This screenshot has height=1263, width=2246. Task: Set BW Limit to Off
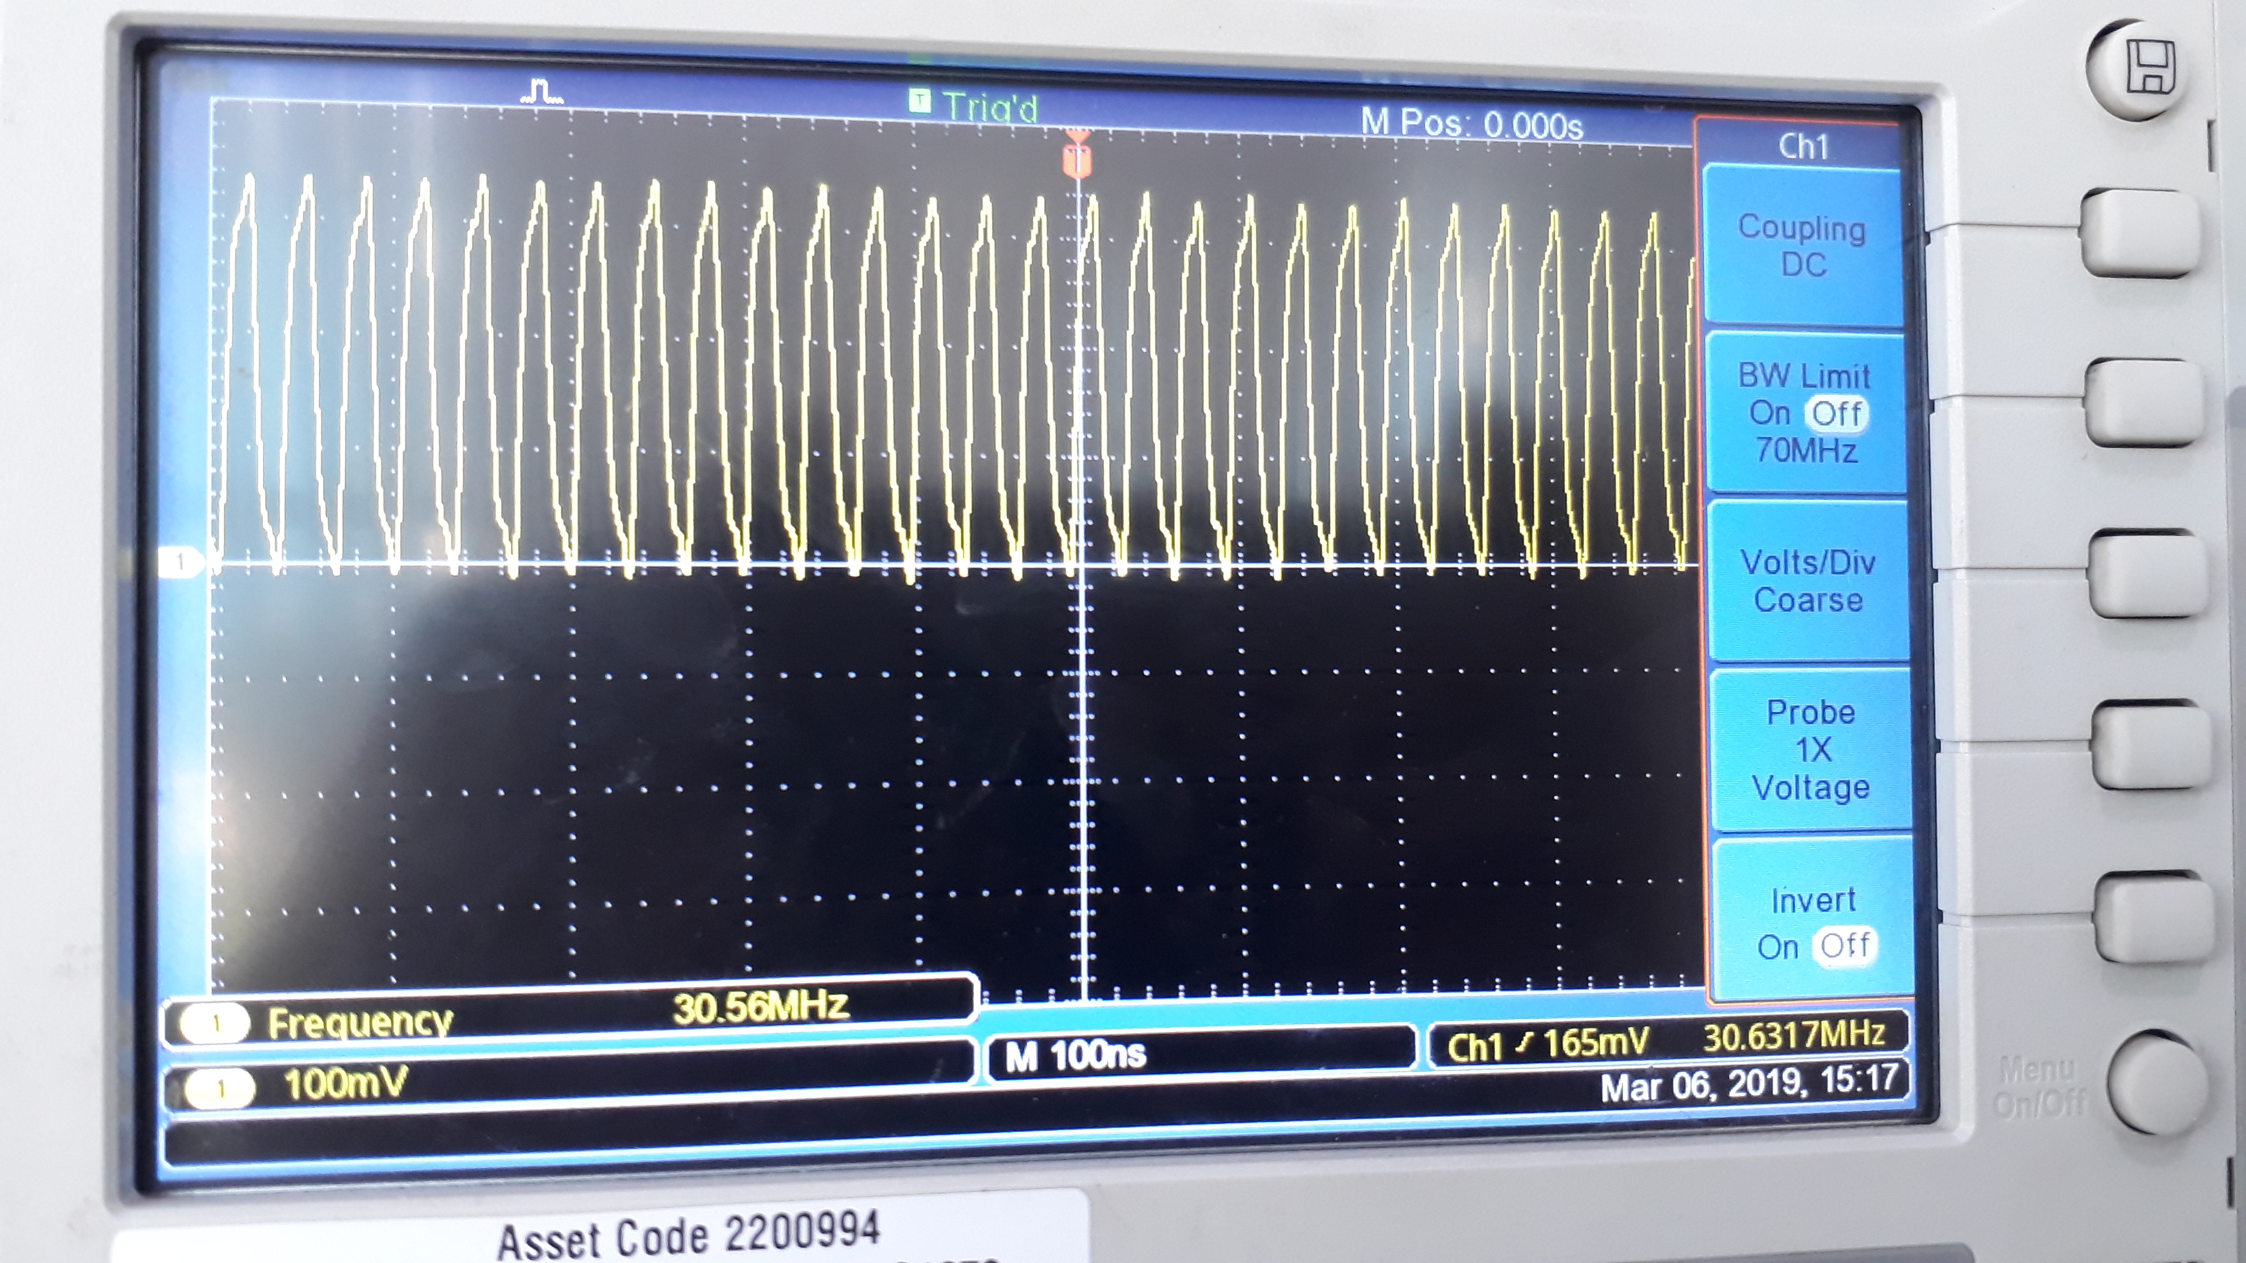pos(1836,413)
